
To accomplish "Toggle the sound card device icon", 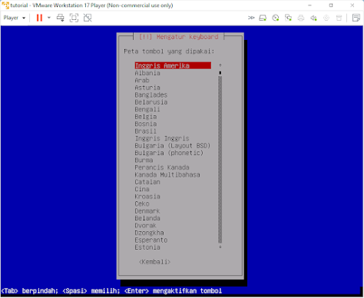I will click(x=313, y=18).
